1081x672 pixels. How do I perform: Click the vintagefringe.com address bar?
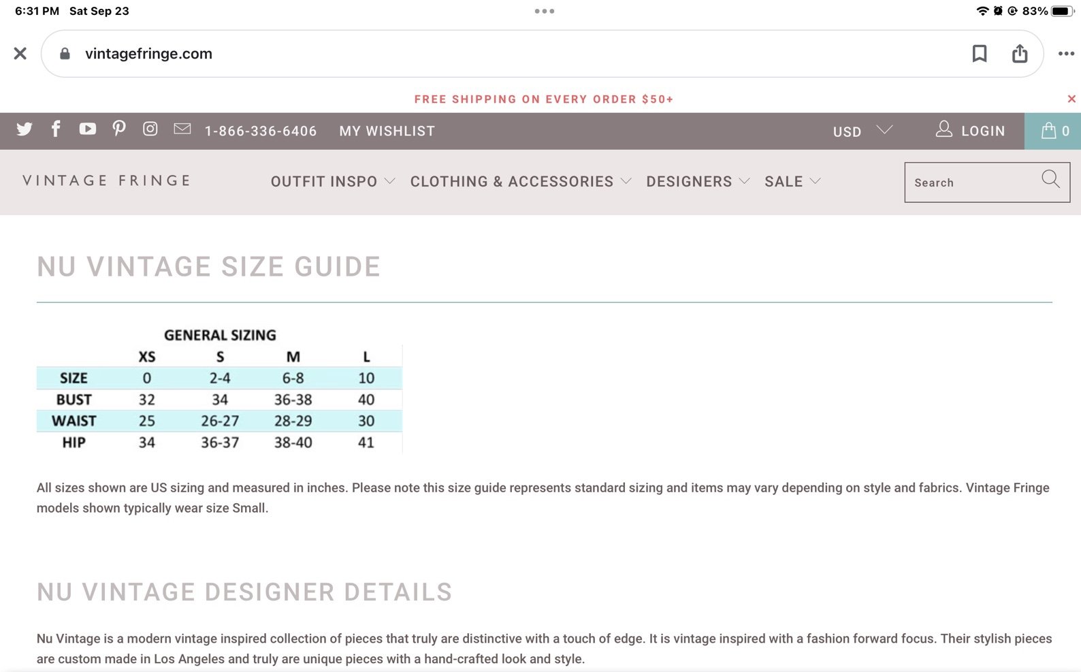point(542,53)
